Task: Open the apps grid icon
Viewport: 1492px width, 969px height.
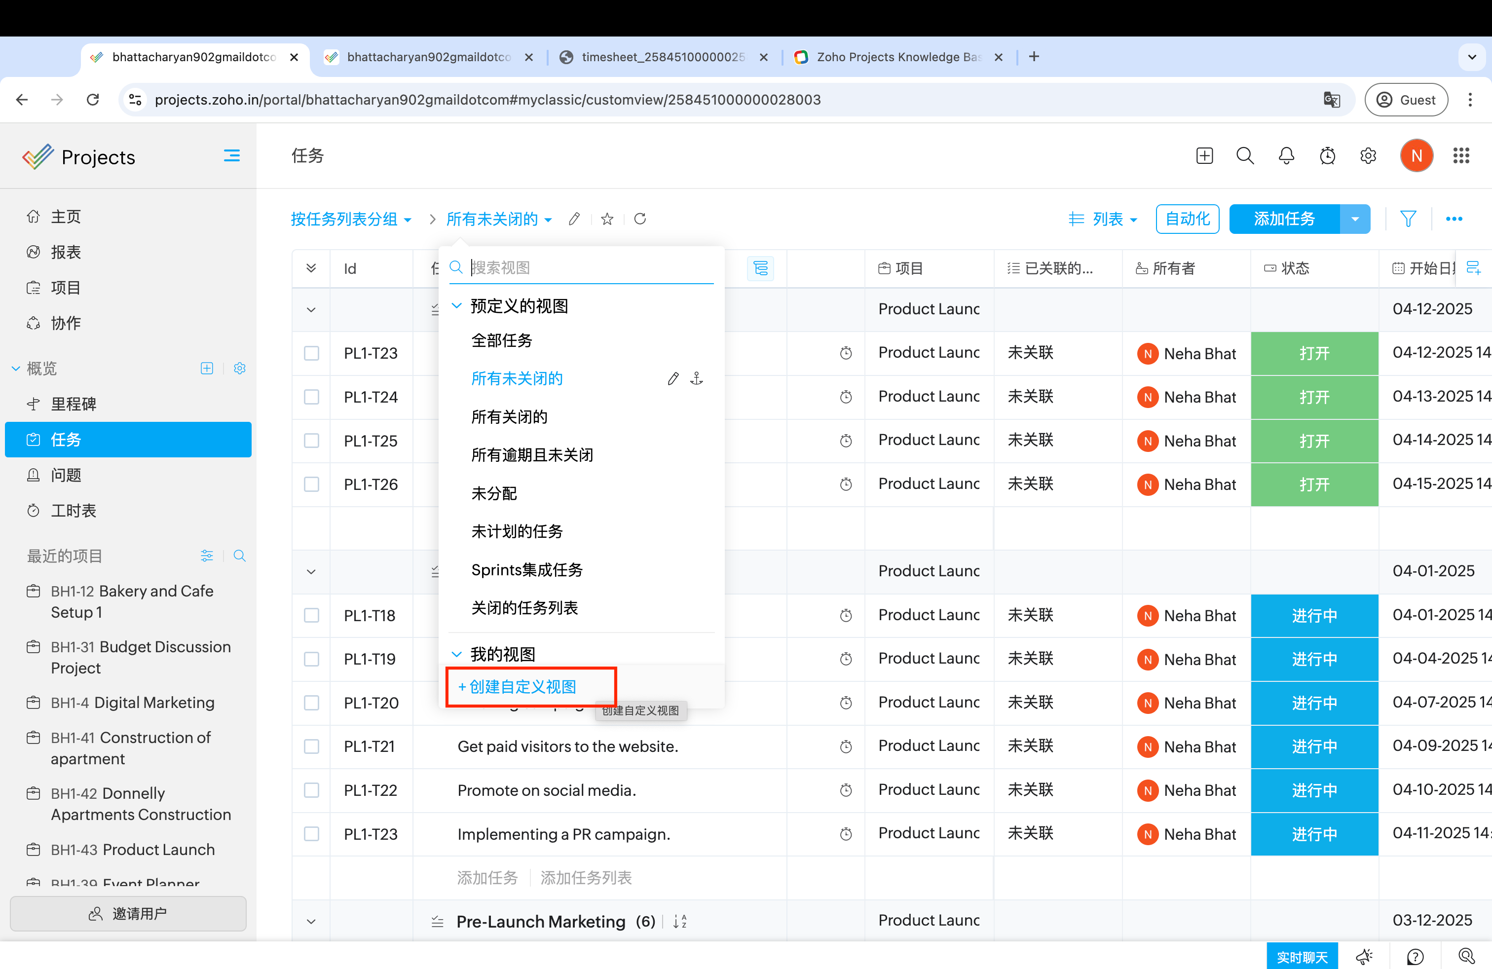Action: click(1460, 155)
